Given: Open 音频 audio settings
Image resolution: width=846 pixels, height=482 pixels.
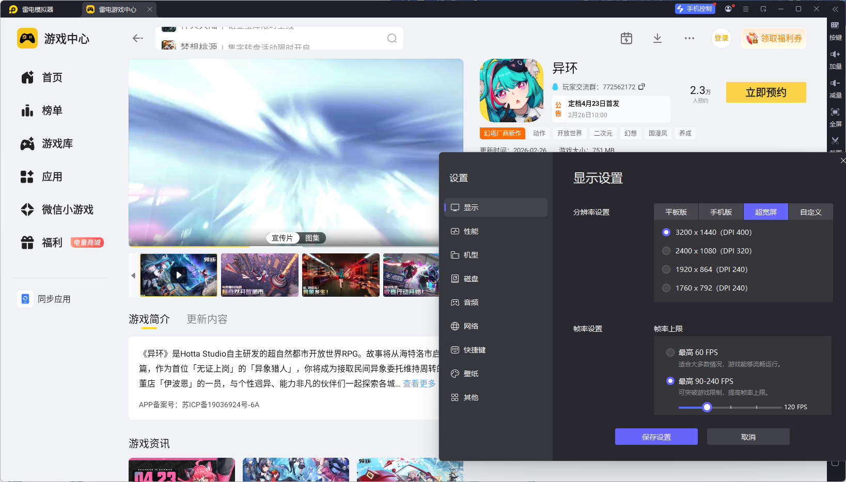Looking at the screenshot, I should 496,302.
